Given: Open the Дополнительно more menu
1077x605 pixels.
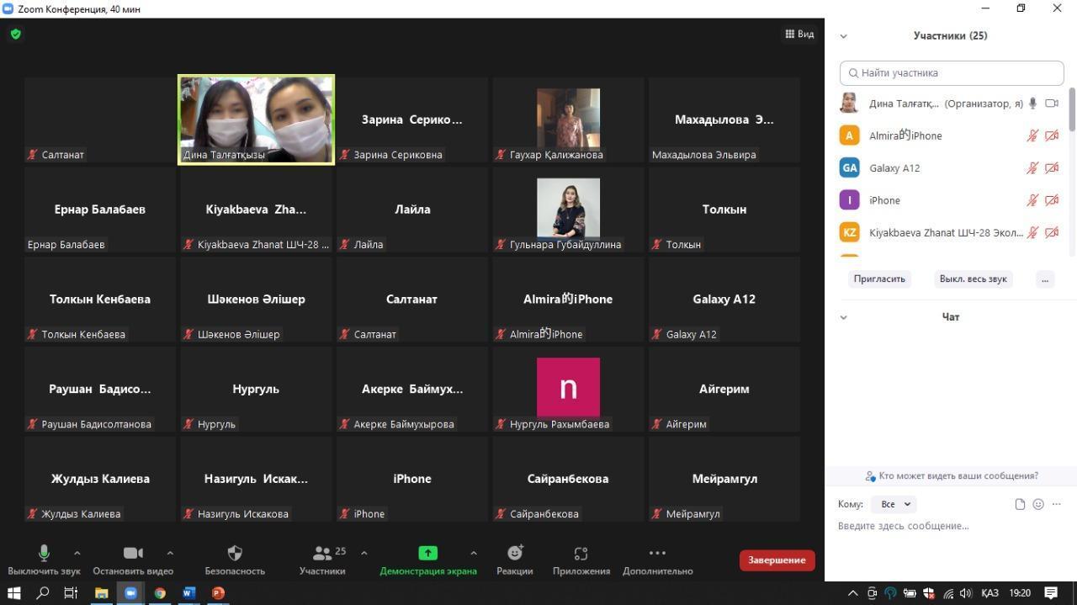Looking at the screenshot, I should tap(657, 559).
